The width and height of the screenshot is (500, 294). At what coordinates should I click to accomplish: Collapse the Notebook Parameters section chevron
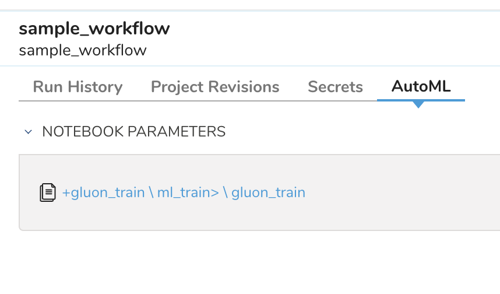point(28,132)
